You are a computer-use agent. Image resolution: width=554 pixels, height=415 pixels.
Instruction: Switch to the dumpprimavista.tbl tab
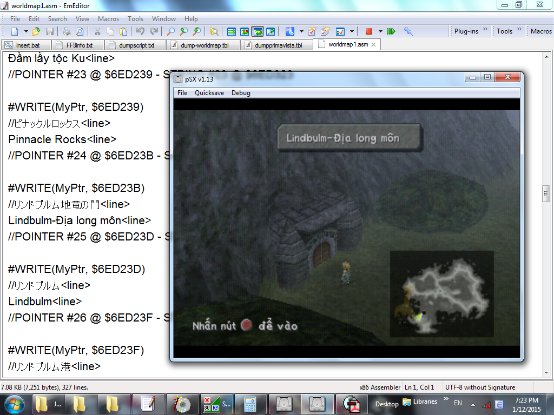pos(277,45)
